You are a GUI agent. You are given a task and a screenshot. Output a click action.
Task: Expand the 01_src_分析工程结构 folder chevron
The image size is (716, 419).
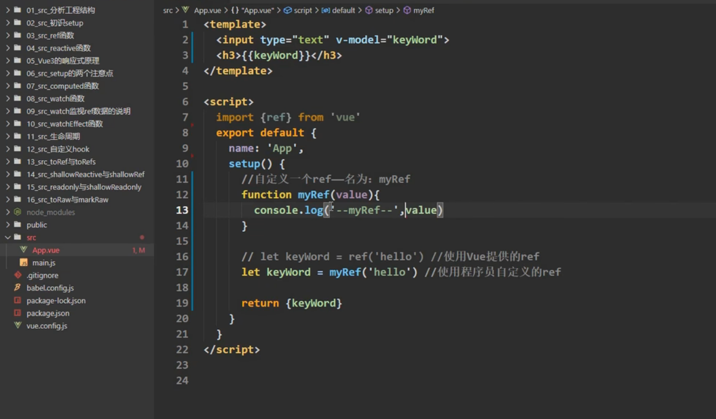click(8, 10)
